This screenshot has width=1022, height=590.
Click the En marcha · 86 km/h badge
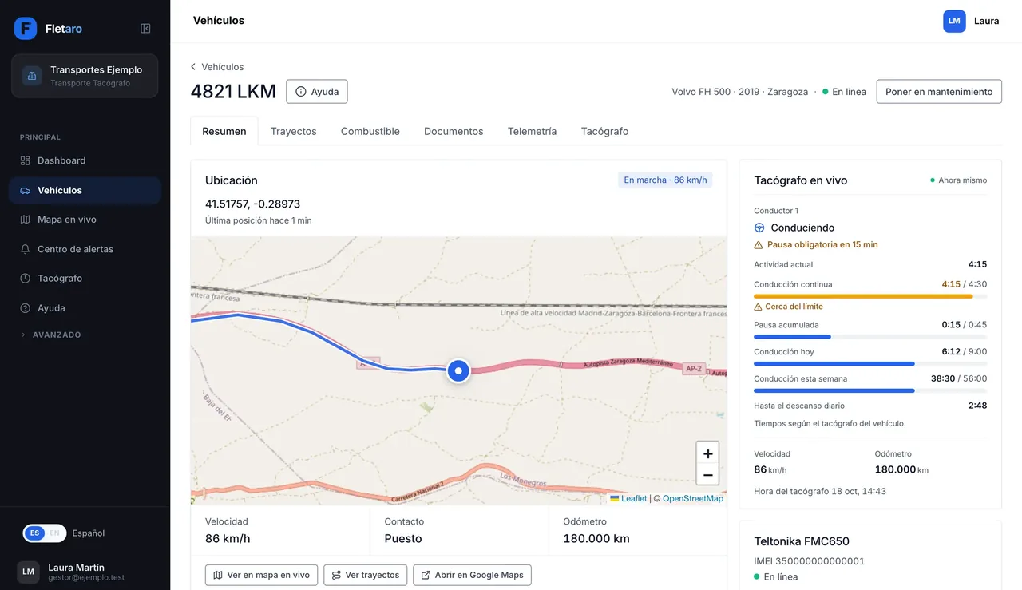[x=665, y=180]
